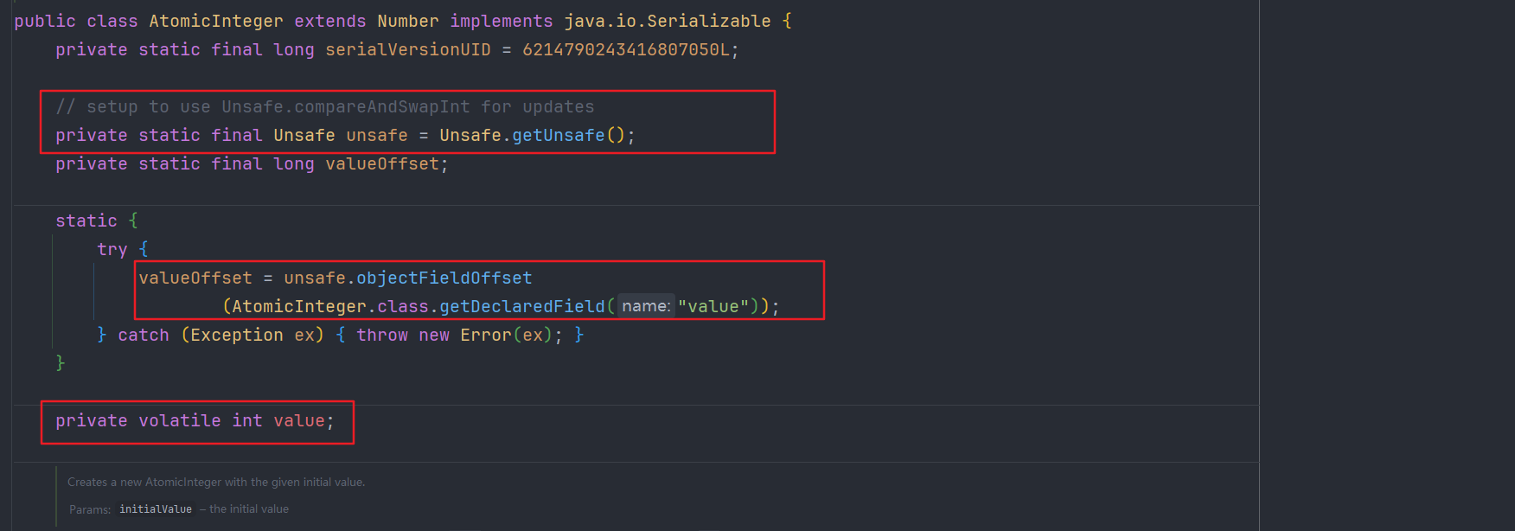Click the getDeclaredField method call

(521, 306)
